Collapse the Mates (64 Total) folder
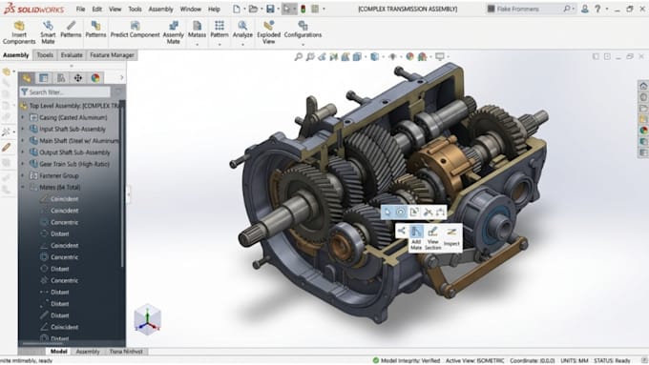 coord(23,187)
